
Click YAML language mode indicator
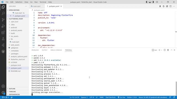point(101,97)
